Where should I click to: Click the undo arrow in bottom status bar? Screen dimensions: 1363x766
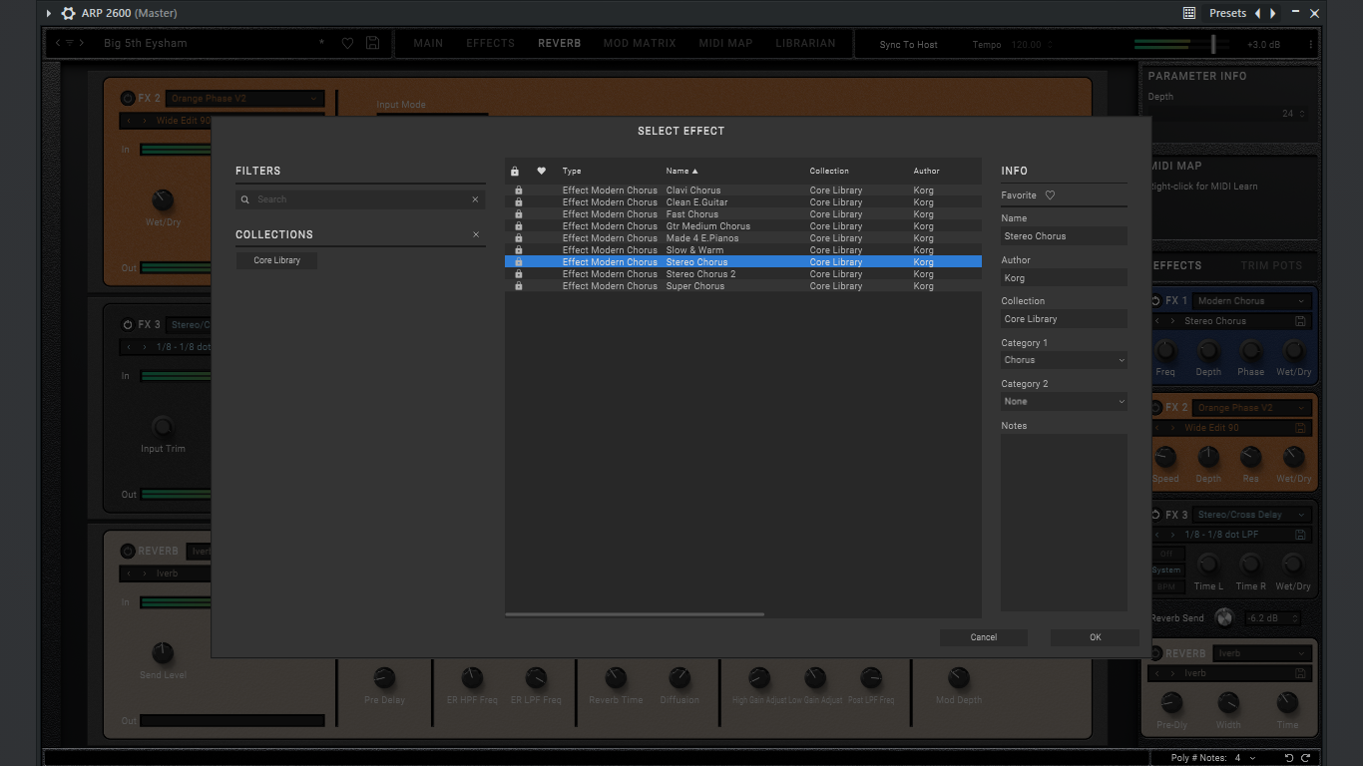click(1289, 758)
